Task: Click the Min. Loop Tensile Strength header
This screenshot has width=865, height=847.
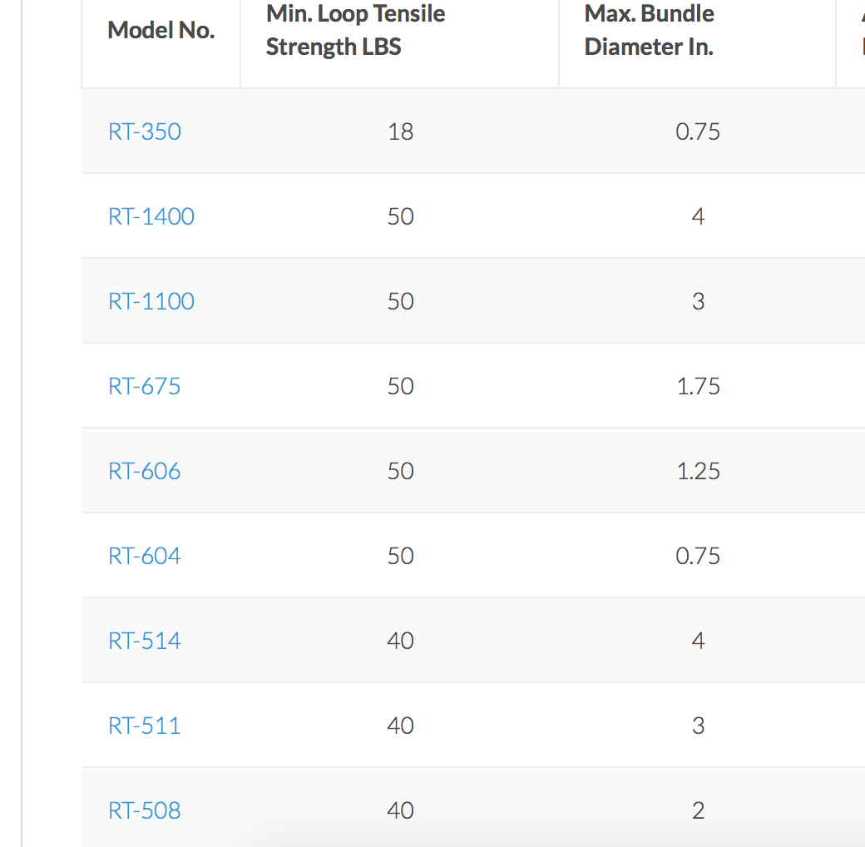Action: [355, 31]
